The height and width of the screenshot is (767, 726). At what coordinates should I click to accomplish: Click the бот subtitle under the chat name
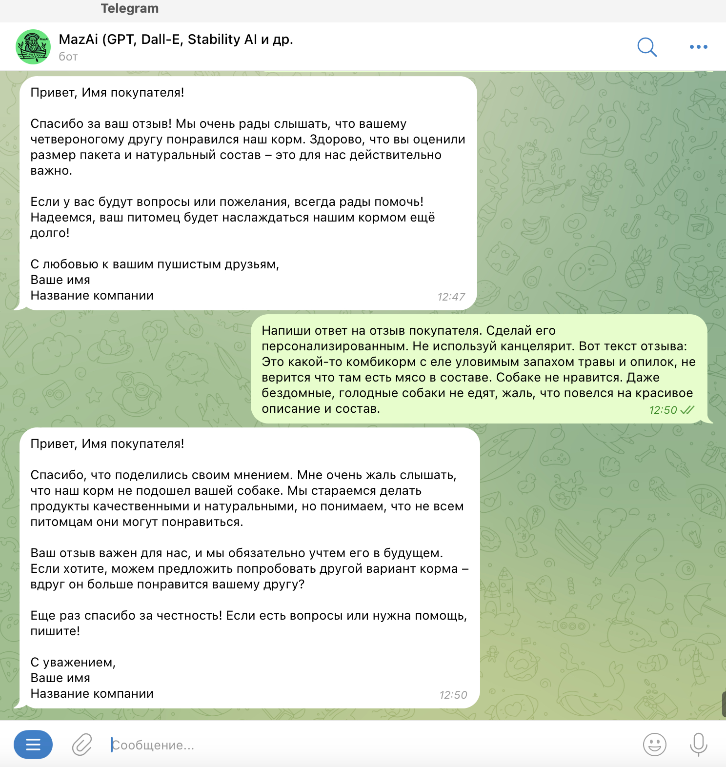click(x=68, y=57)
